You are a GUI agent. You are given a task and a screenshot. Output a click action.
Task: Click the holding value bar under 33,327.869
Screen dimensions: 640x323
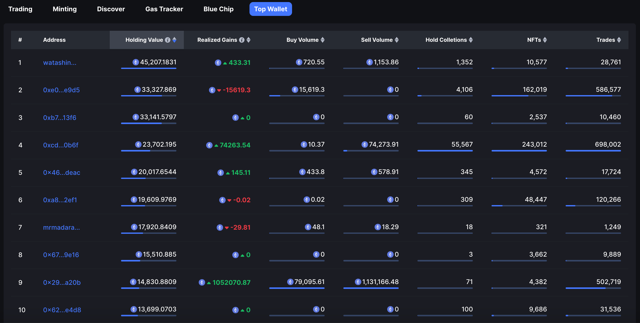149,96
